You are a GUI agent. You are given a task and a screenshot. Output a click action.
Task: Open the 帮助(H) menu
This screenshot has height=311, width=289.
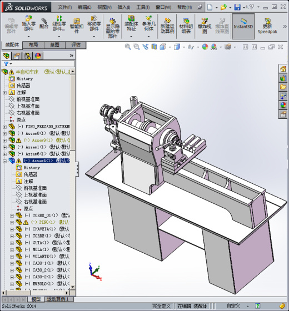pyautogui.click(x=185, y=7)
